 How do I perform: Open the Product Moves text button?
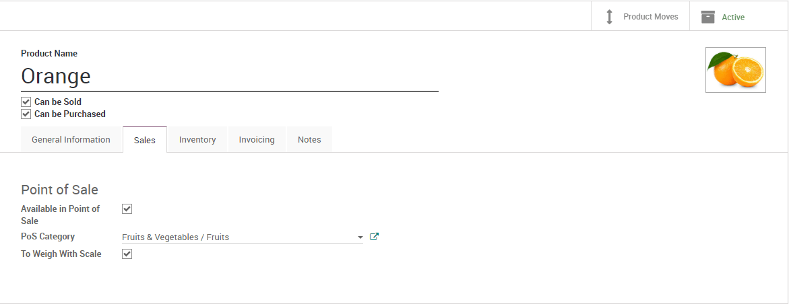pyautogui.click(x=650, y=17)
